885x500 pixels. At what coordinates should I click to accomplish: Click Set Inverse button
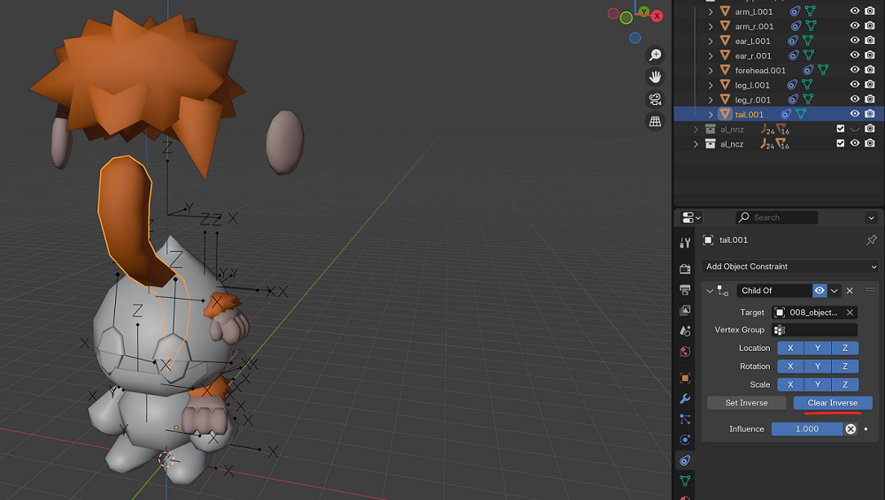(746, 403)
